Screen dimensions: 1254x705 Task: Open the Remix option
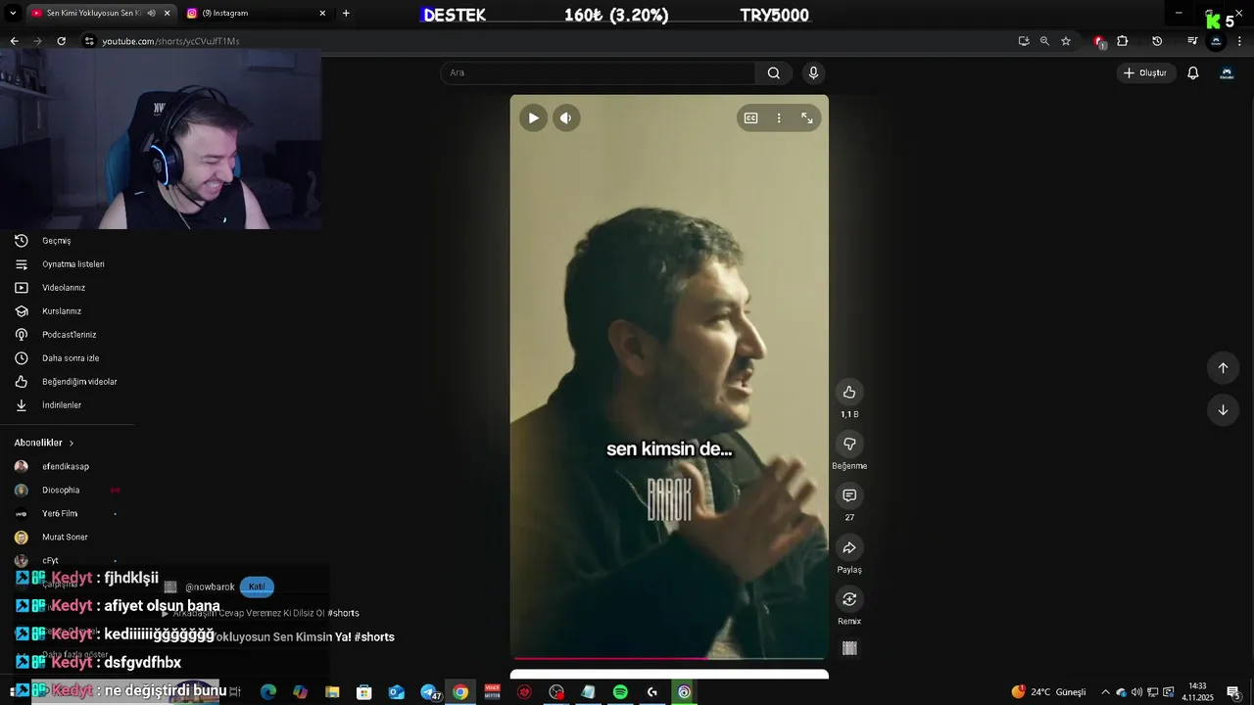[x=849, y=599]
